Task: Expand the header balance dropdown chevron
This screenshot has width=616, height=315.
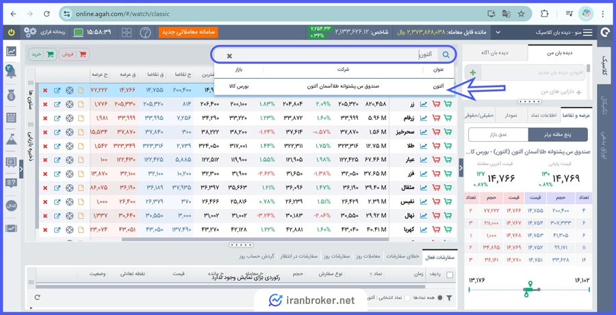Action: pos(498,33)
